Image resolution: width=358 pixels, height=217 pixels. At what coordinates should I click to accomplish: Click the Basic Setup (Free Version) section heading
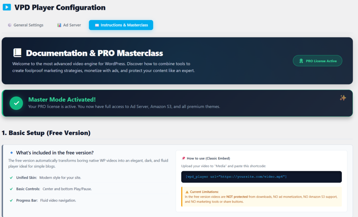[x=46, y=133]
